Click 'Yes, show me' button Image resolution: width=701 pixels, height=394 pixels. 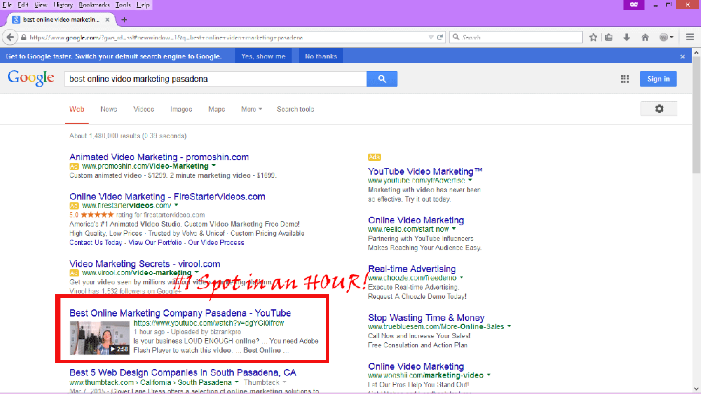point(263,56)
